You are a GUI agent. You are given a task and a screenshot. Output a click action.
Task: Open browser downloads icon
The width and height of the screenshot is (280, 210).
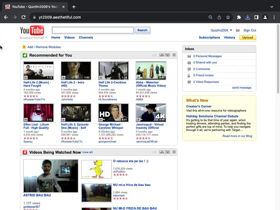pyautogui.click(x=247, y=17)
